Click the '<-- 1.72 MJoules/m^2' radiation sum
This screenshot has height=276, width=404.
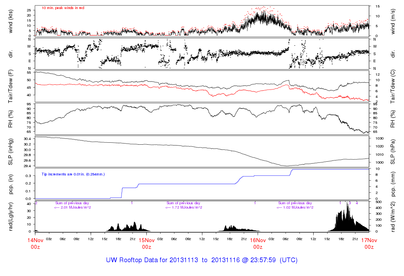[184, 207]
